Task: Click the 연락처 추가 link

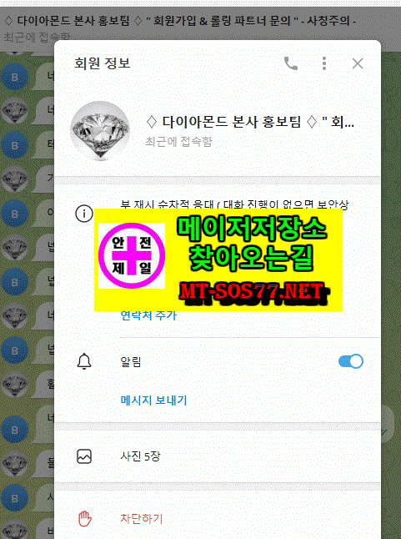Action: pyautogui.click(x=148, y=315)
